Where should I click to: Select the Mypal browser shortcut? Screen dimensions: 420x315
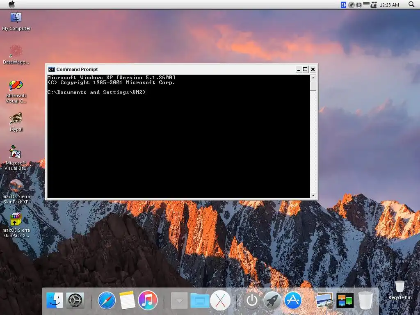(16, 122)
